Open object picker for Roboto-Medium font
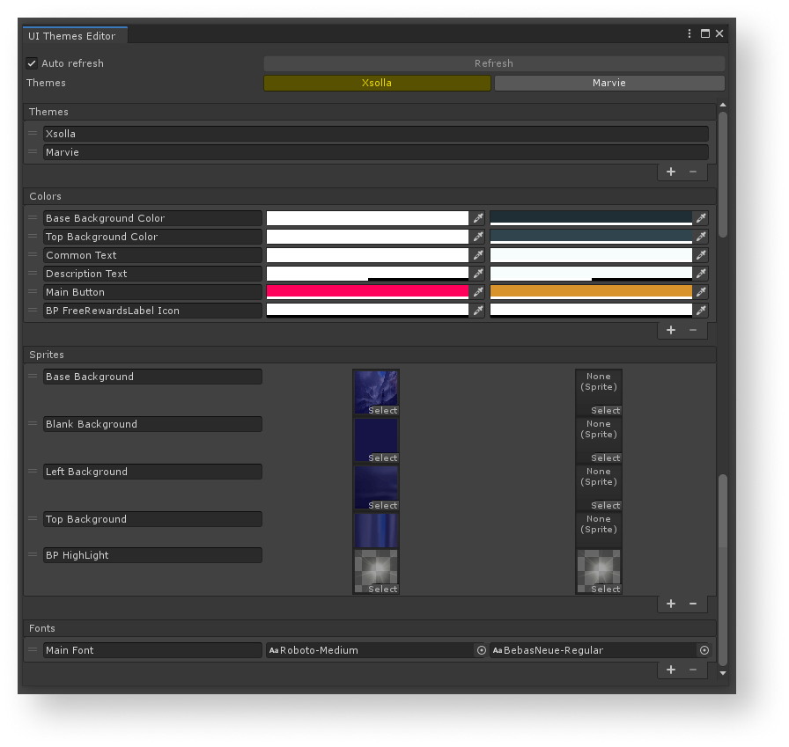This screenshot has width=789, height=747. point(481,650)
